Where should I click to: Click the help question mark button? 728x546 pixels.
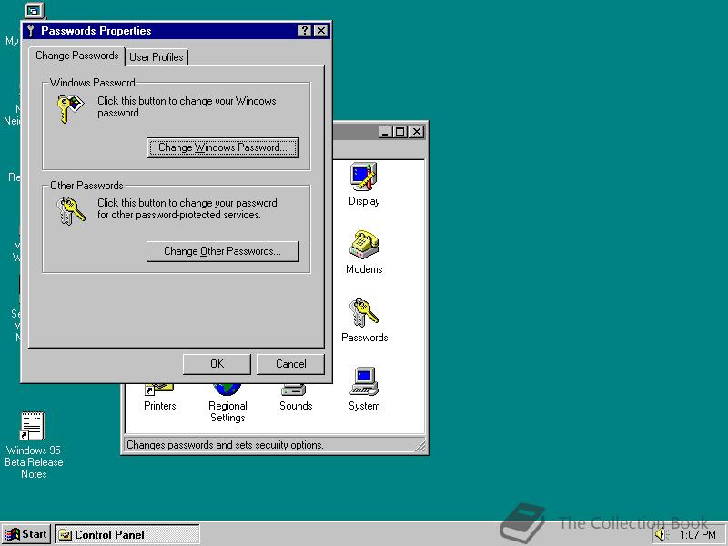coord(304,31)
